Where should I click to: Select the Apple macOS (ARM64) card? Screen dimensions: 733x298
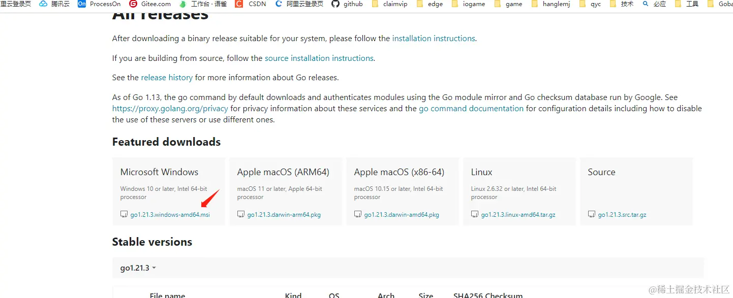(x=286, y=191)
